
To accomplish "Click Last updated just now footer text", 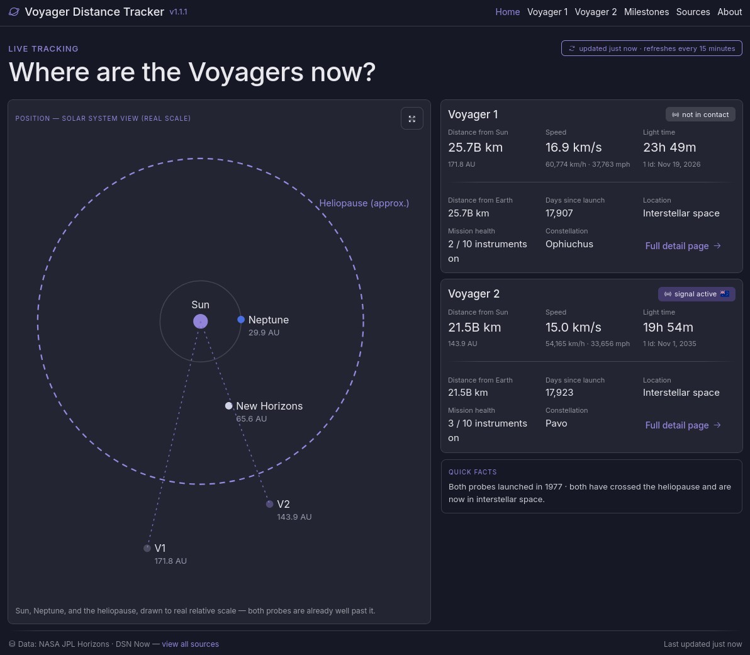I will 703,644.
